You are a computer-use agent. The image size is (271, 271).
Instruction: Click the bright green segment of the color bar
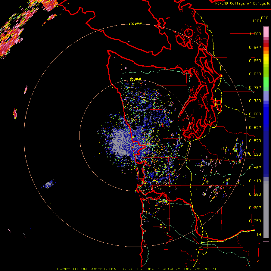point(266,82)
